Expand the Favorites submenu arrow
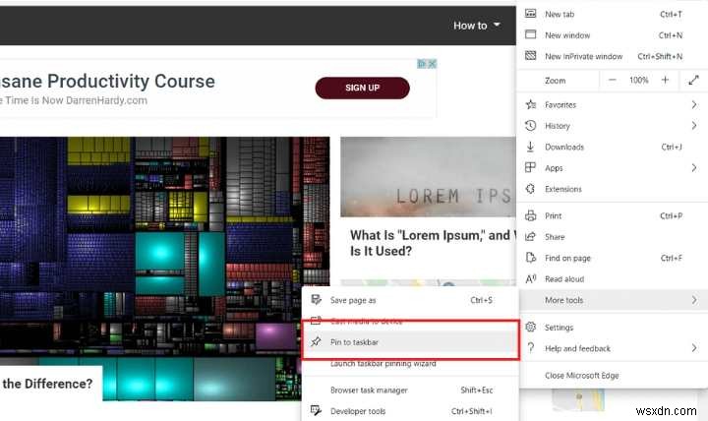The height and width of the screenshot is (421, 708). (x=694, y=104)
